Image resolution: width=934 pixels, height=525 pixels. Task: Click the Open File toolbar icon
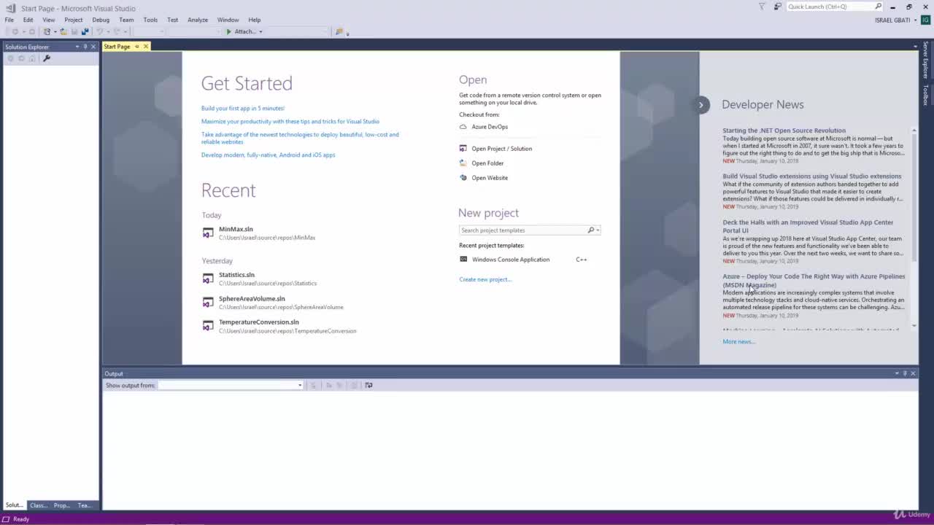63,31
